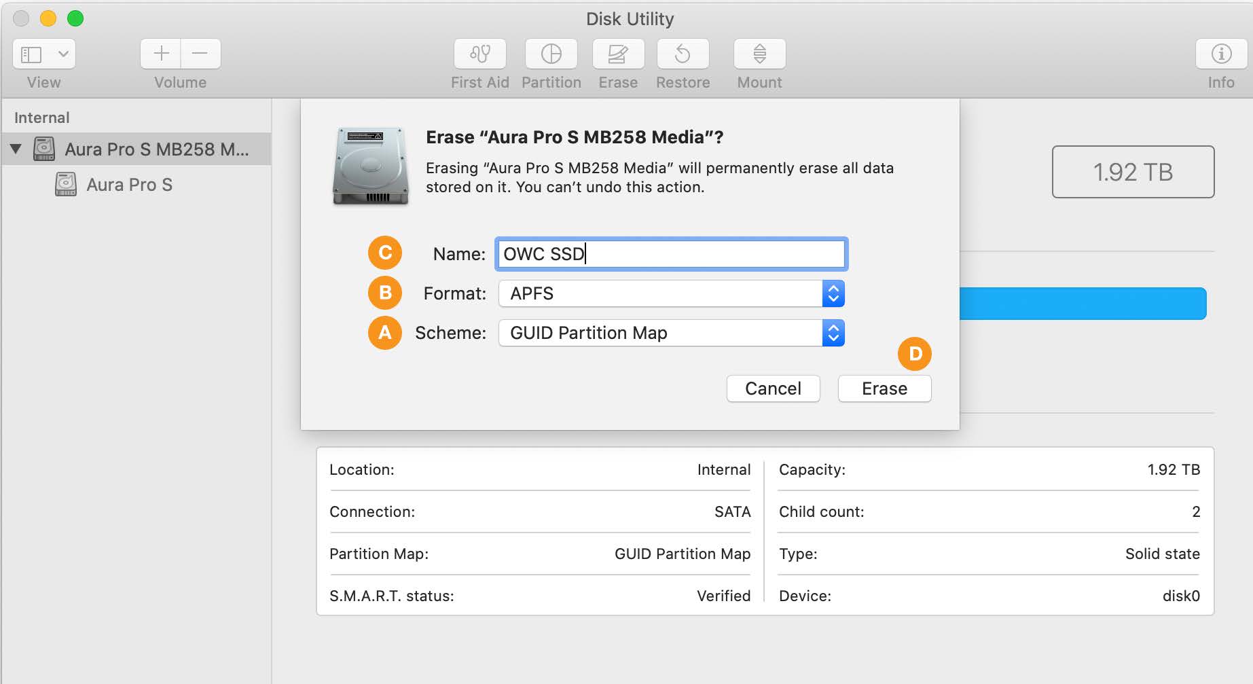Click the disk icon in the erase dialog

[370, 166]
